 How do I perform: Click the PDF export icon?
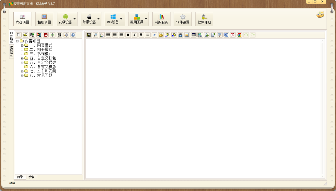click(232, 35)
